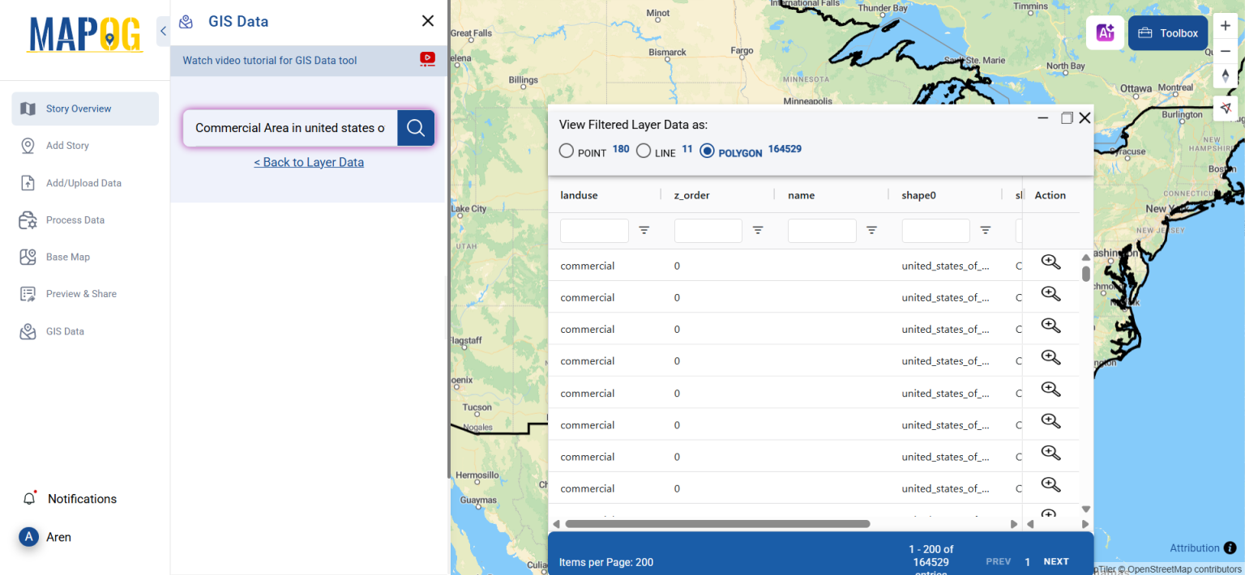1245x575 pixels.
Task: Reset map compass orientation
Action: point(1225,75)
